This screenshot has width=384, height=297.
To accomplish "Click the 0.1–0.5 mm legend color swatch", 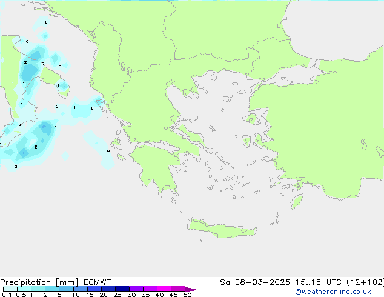I will [10, 289].
